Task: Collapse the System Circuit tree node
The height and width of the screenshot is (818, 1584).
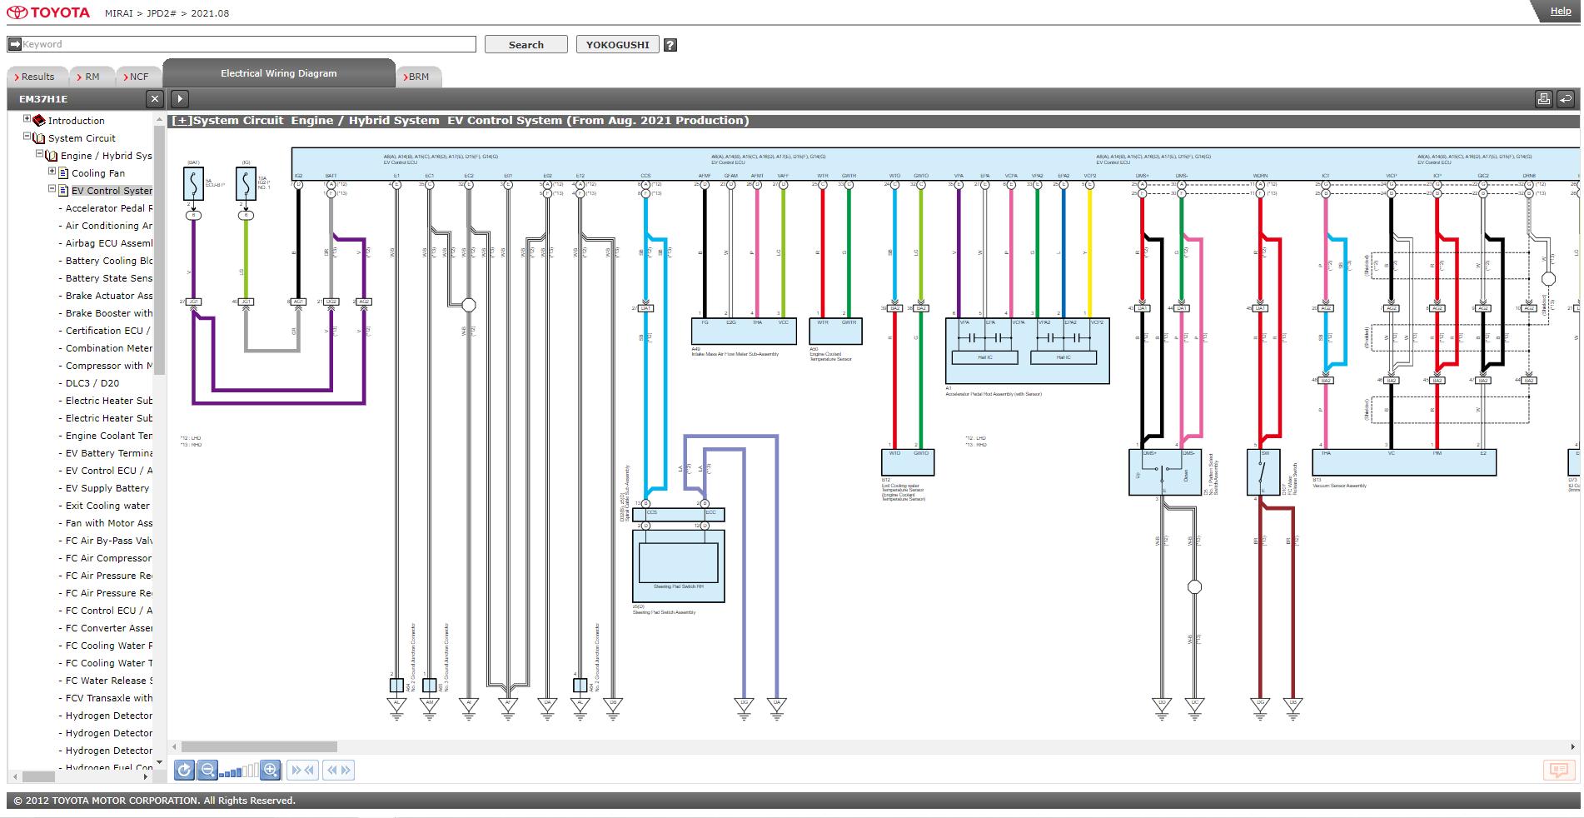Action: point(27,137)
